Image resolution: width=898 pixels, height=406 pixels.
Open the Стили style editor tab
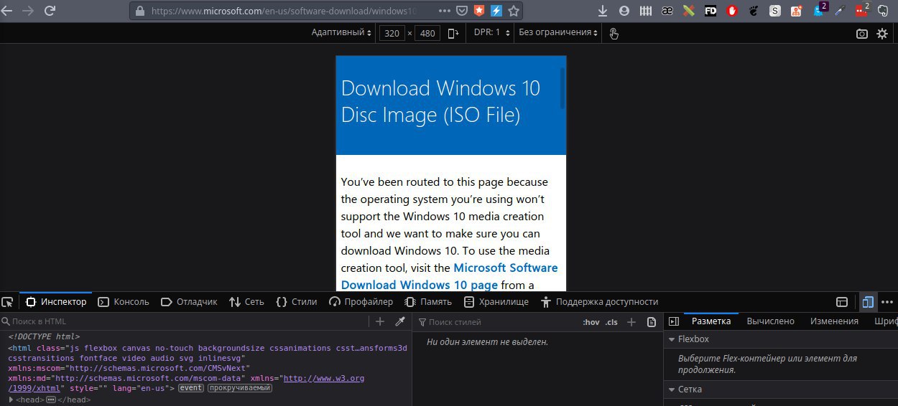click(297, 302)
